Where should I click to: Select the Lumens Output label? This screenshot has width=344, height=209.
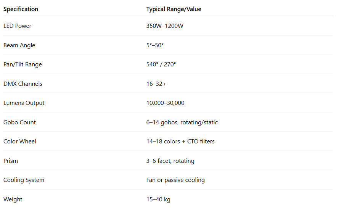pyautogui.click(x=24, y=103)
